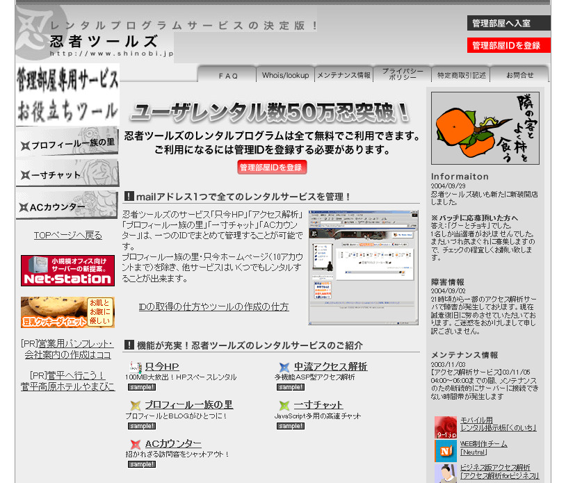The image size is (566, 483).
Task: Open the メンテナンス情報 tab
Action: point(344,75)
